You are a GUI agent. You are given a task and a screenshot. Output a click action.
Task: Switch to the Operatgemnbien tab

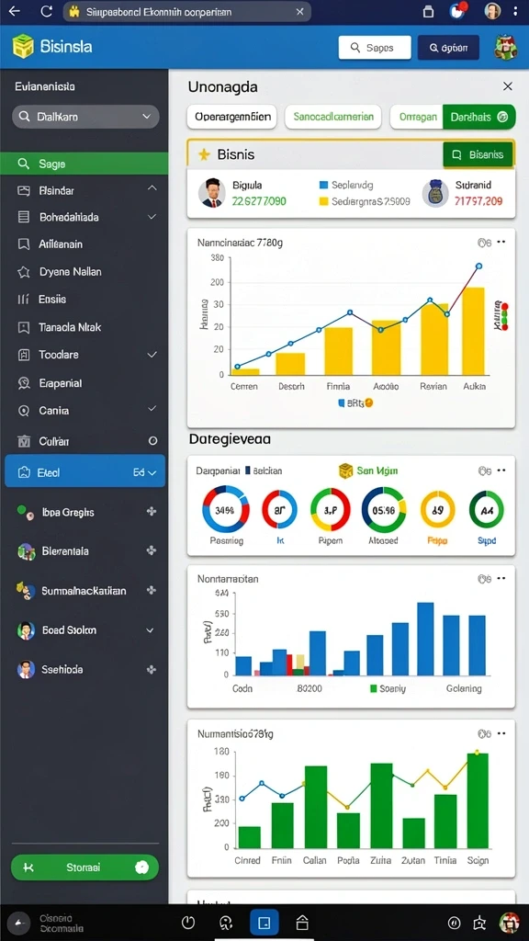click(232, 117)
